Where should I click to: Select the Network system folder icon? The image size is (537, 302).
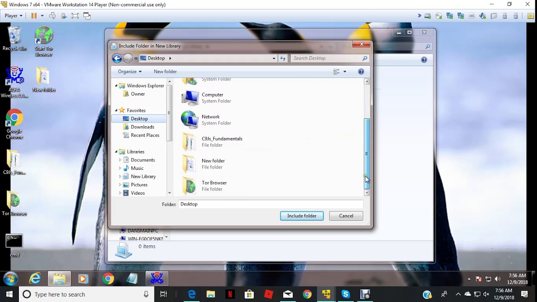click(x=190, y=120)
